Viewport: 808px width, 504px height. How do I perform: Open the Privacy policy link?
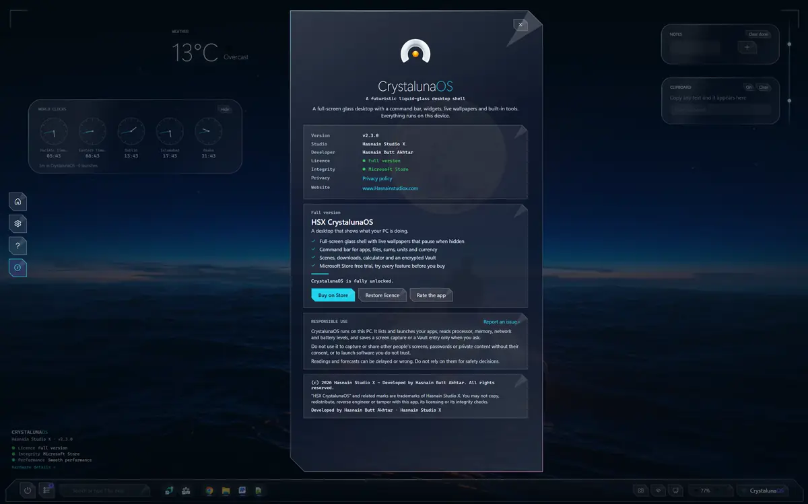click(x=377, y=178)
